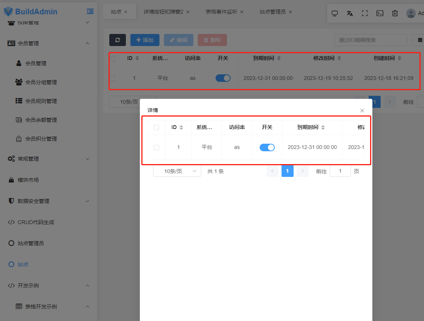Image resolution: width=424 pixels, height=321 pixels.
Task: Open 站点管理员 tab
Action: [x=272, y=12]
